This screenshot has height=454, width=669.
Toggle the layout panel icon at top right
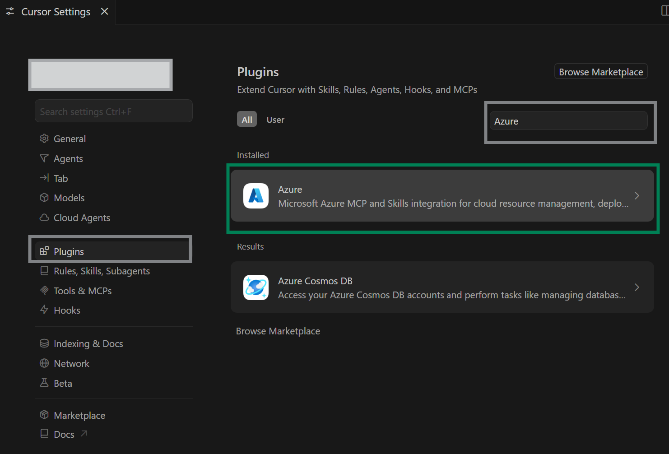[x=665, y=11]
